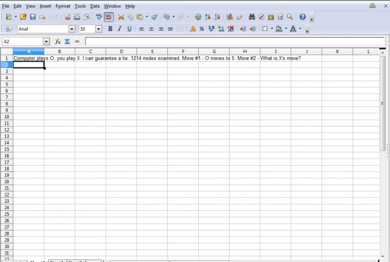The image size is (390, 262).
Task: Click the Sum sigma button
Action: (67, 42)
